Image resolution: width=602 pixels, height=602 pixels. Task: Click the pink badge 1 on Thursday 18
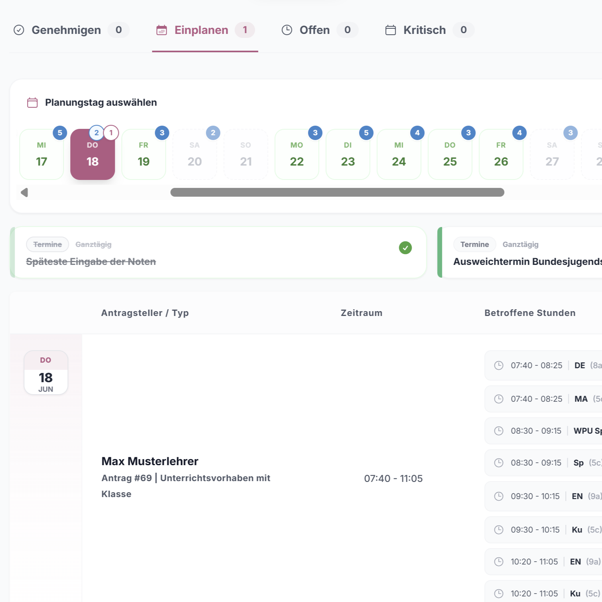[x=111, y=133]
